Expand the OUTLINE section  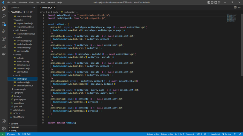[22, 124]
